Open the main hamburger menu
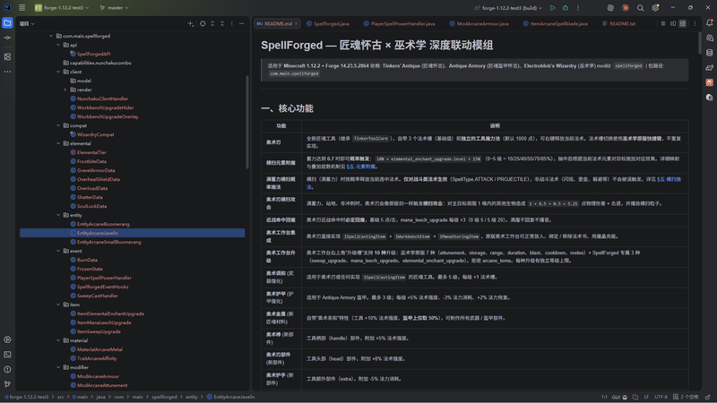717x403 pixels. [22, 8]
